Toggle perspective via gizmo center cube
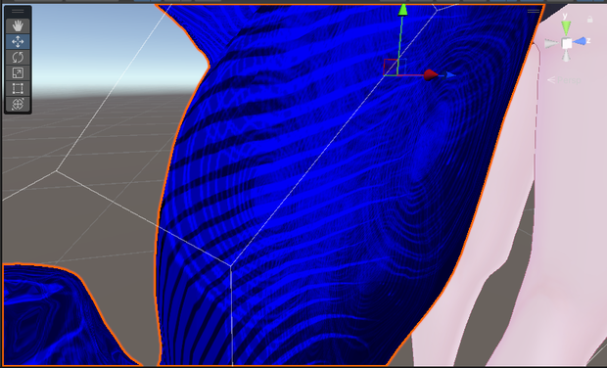This screenshot has height=368, width=607. [567, 43]
